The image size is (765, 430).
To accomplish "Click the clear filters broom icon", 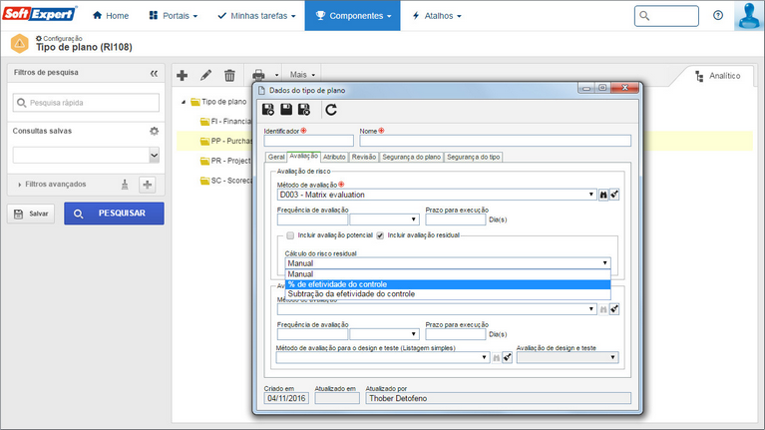I will coord(125,185).
